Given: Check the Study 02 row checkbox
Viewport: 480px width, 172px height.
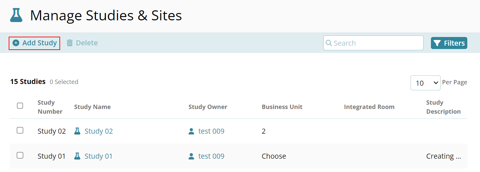Looking at the screenshot, I should [20, 130].
